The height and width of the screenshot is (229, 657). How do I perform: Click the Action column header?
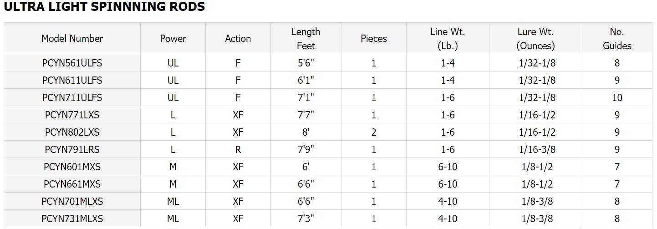pyautogui.click(x=238, y=39)
